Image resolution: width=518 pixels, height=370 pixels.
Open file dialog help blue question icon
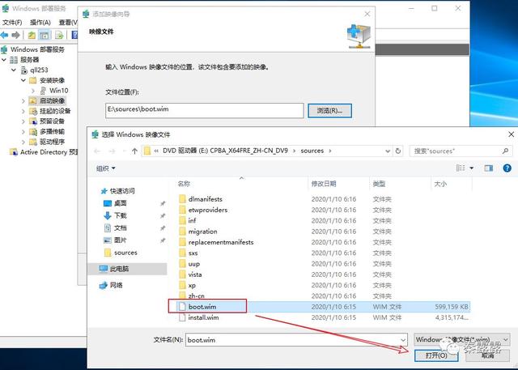507,168
